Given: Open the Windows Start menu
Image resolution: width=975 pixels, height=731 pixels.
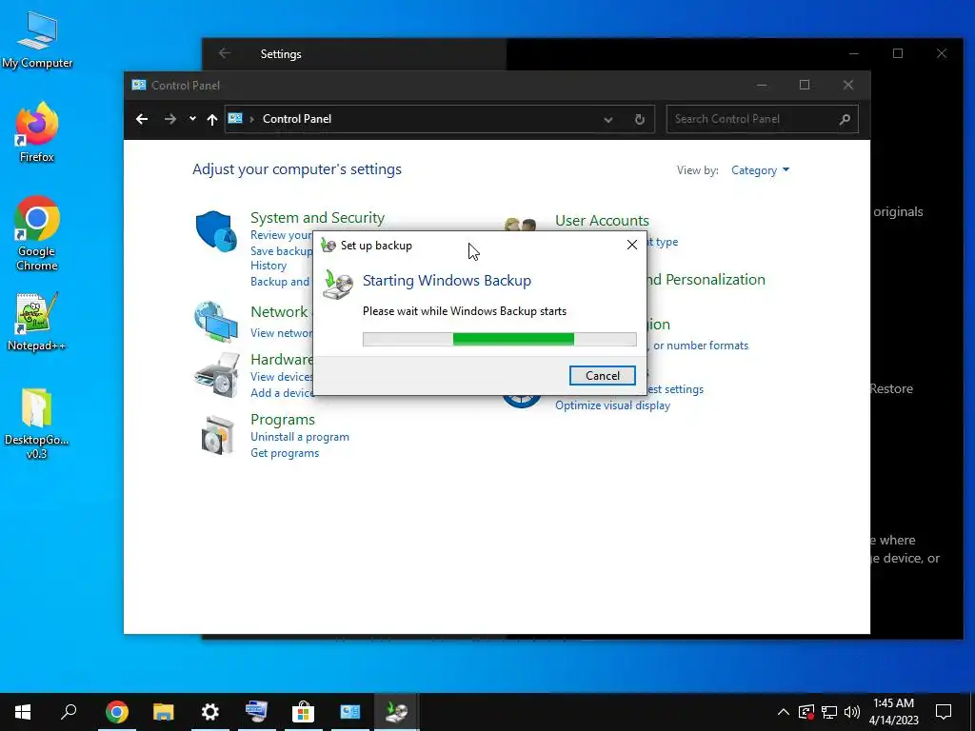Looking at the screenshot, I should point(23,712).
